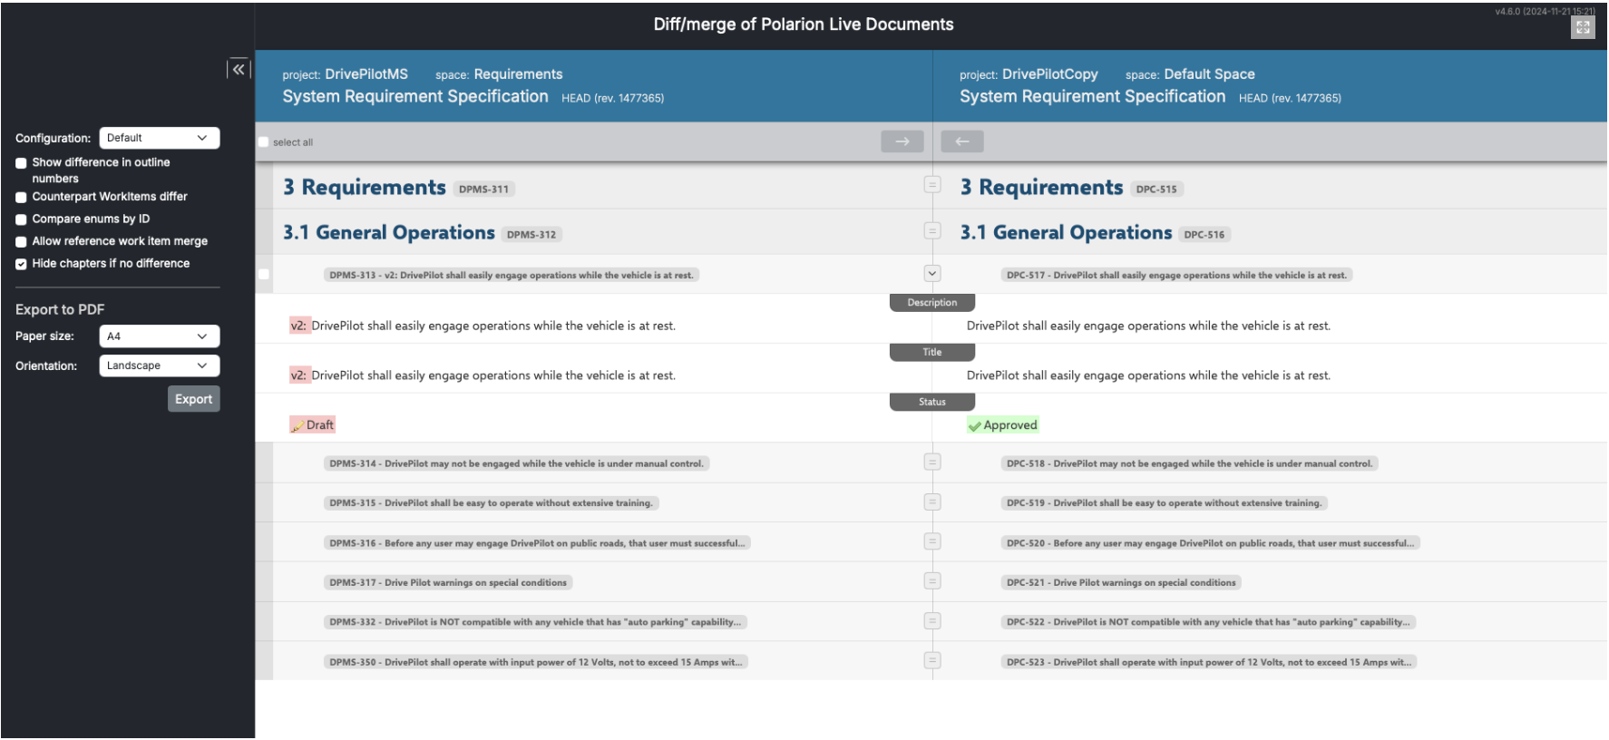Click equal marker for DPMS-317 row
Viewport: 1609px width, 740px height.
(931, 581)
